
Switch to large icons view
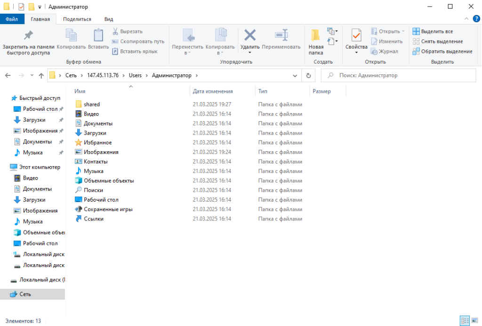pos(475,320)
